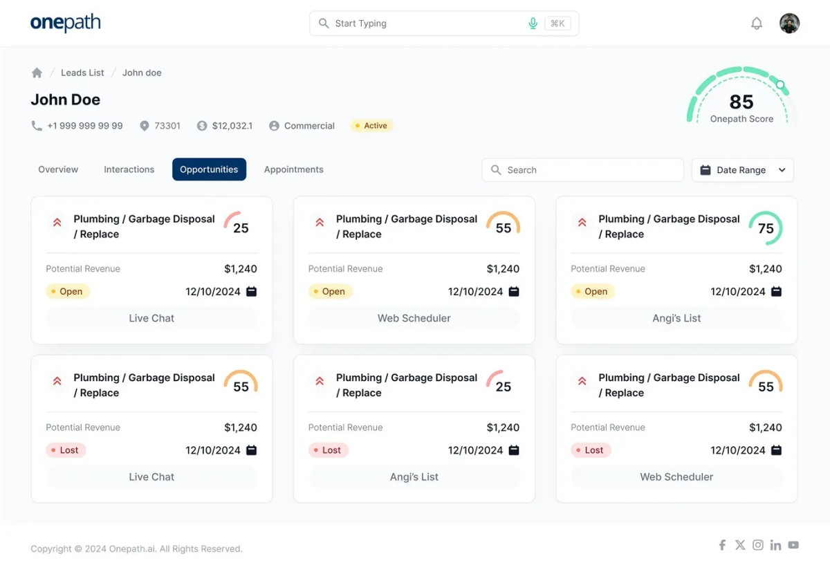The width and height of the screenshot is (830, 574).
Task: Switch to the Interactions tab
Action: 129,169
